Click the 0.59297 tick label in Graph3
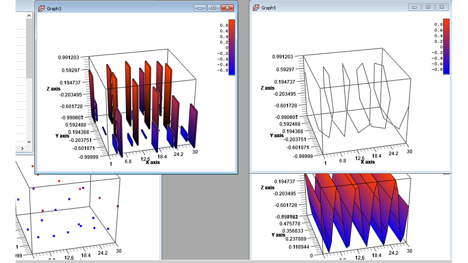This screenshot has height=263, width=468. [71, 70]
